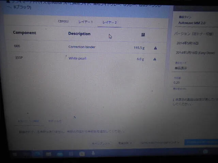Open the Correction binder link
Image resolution: width=218 pixels, height=163 pixels.
(82, 47)
